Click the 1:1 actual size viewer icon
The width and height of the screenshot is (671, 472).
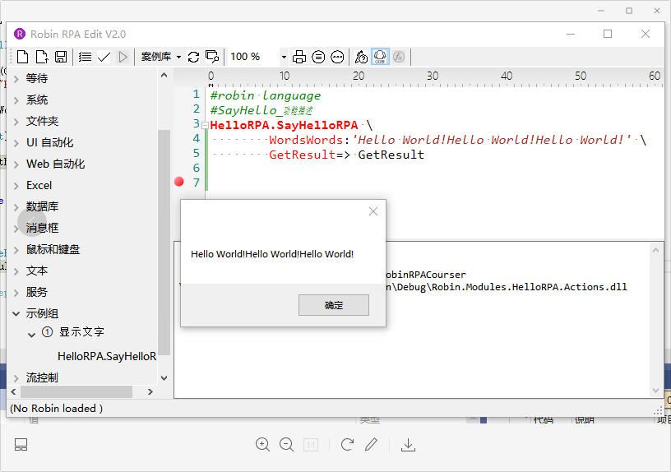click(311, 445)
